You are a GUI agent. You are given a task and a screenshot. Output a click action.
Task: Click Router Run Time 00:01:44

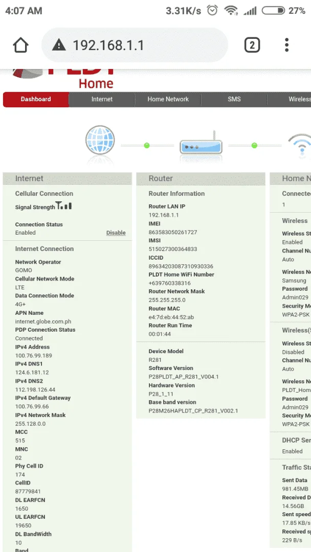click(x=160, y=334)
